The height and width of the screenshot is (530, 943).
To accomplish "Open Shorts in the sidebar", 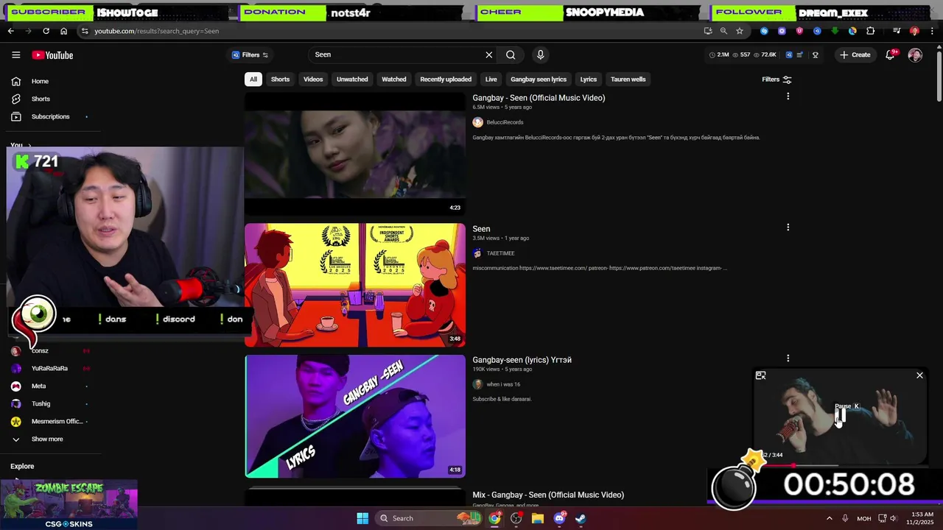I will (41, 99).
